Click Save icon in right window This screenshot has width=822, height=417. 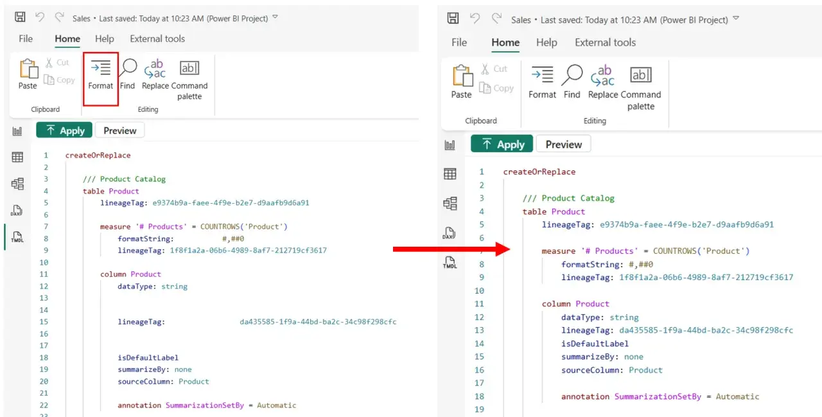pyautogui.click(x=453, y=19)
